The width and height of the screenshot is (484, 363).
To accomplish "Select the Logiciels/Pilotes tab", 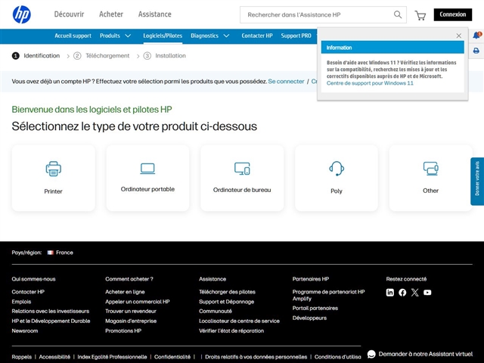I will (163, 36).
